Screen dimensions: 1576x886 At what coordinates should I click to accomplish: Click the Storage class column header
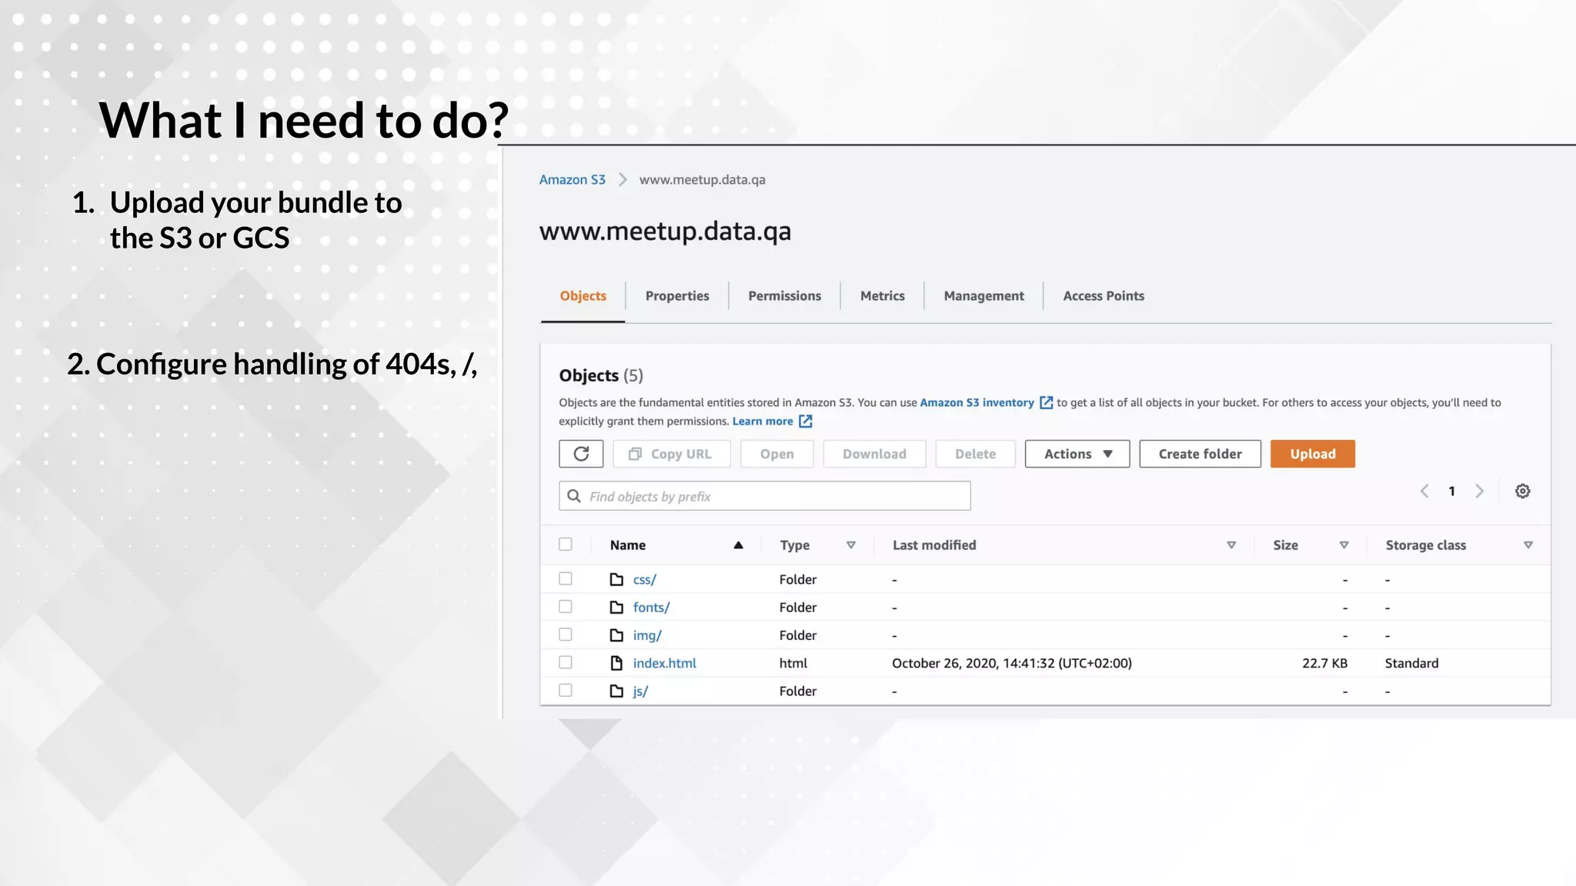(1425, 545)
